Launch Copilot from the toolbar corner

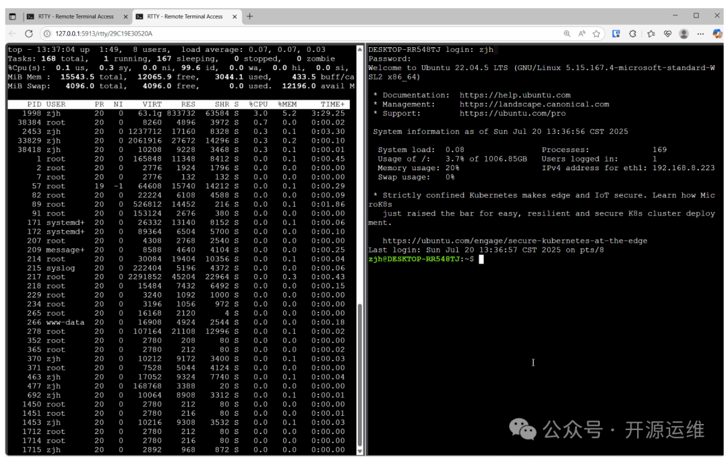coord(717,34)
